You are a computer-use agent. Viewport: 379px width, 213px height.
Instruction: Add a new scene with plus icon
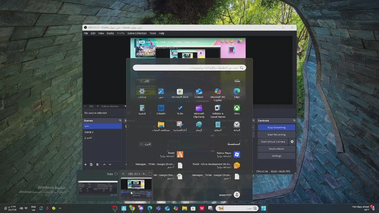click(x=86, y=164)
